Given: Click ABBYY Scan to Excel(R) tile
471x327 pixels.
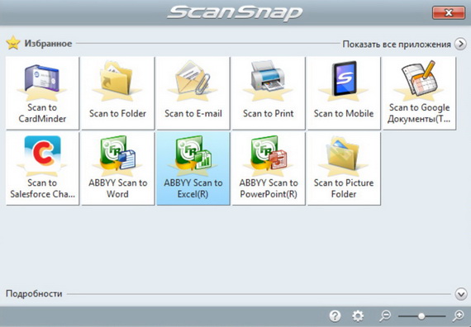Looking at the screenshot, I should 193,168.
